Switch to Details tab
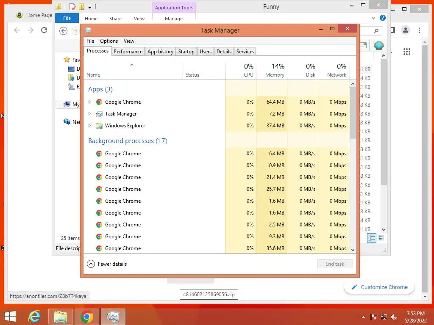 224,52
